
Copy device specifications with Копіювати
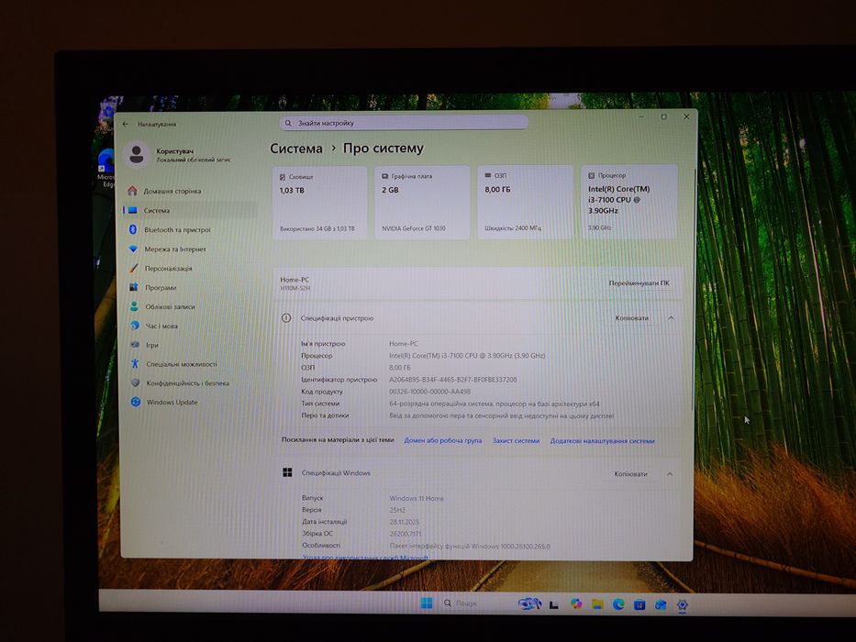point(631,318)
